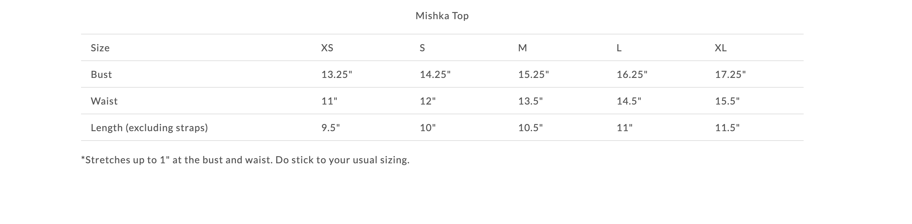This screenshot has width=912, height=224.
Task: Click the stretch note below the table
Action: [x=245, y=160]
